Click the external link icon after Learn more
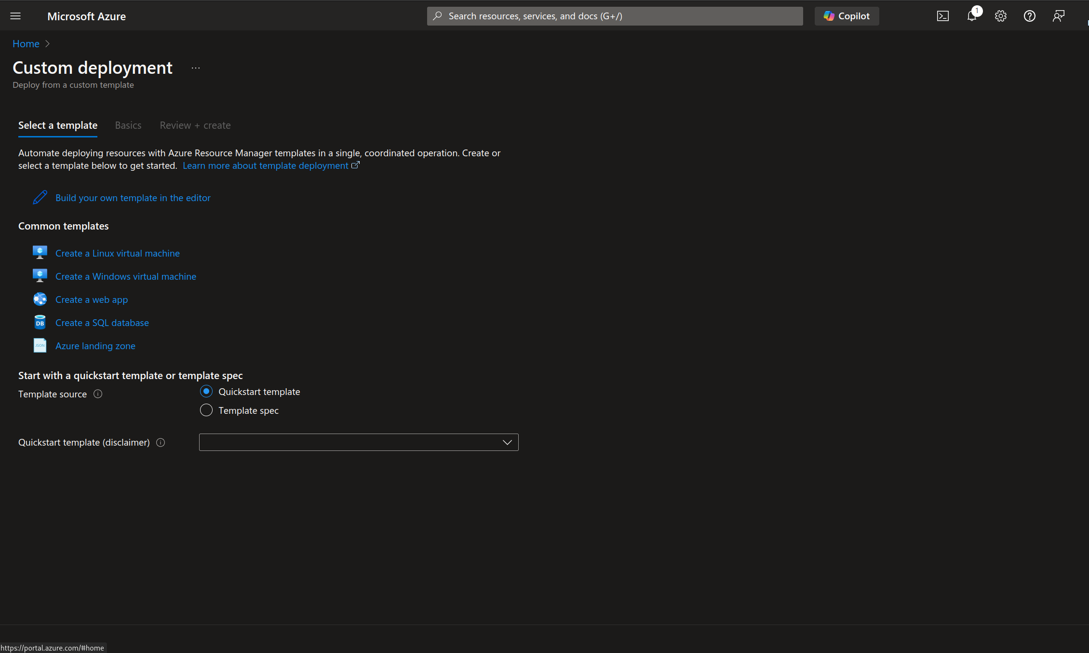Image resolution: width=1089 pixels, height=653 pixels. coord(355,165)
